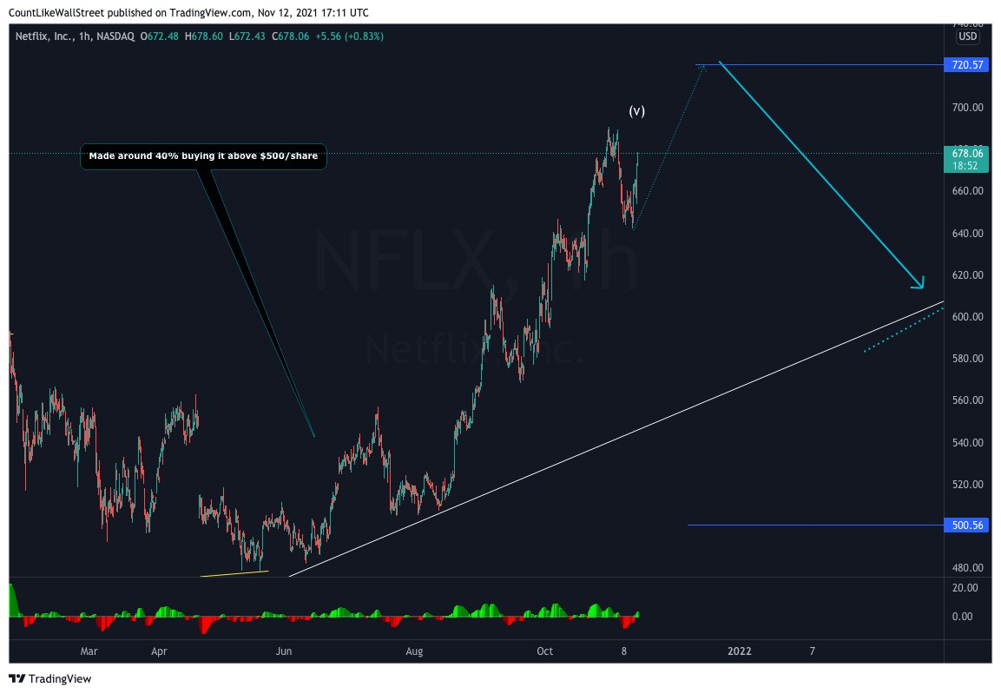The height and width of the screenshot is (694, 1001).
Task: Click the TradingView logo at bottom left
Action: click(49, 678)
